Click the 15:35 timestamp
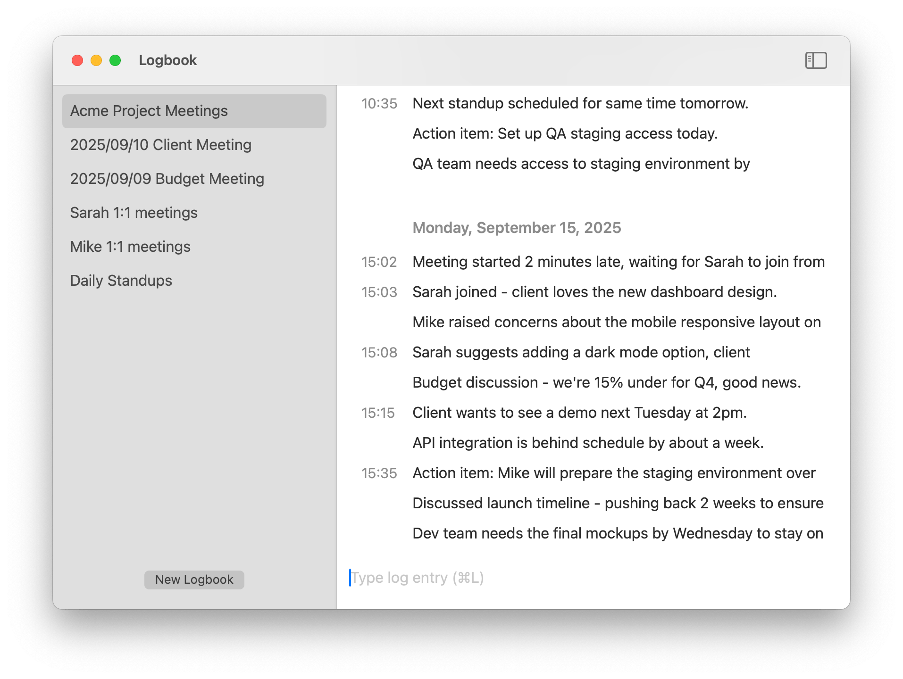The height and width of the screenshot is (679, 903). pyautogui.click(x=379, y=473)
